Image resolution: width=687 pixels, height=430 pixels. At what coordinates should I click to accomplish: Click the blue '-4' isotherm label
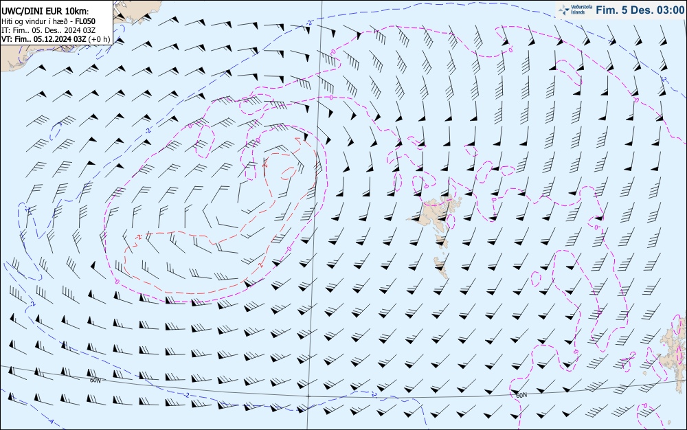(51, 422)
